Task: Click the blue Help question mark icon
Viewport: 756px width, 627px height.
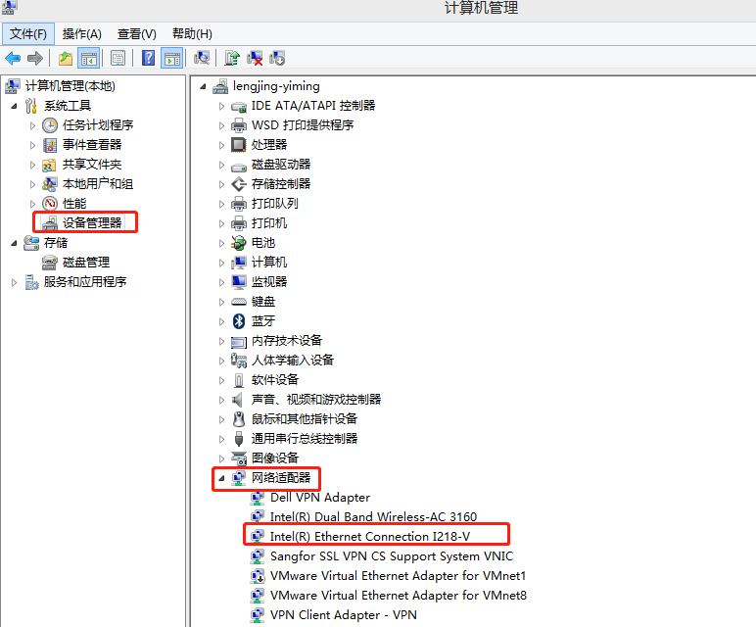Action: click(149, 59)
